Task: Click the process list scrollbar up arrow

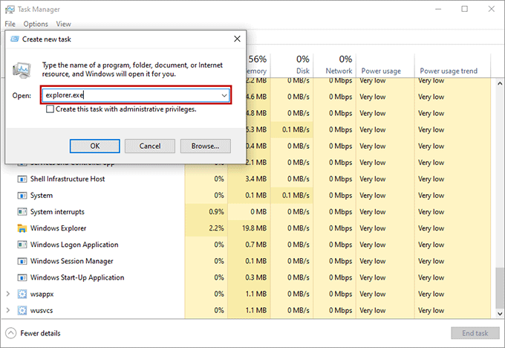Action: coord(500,83)
